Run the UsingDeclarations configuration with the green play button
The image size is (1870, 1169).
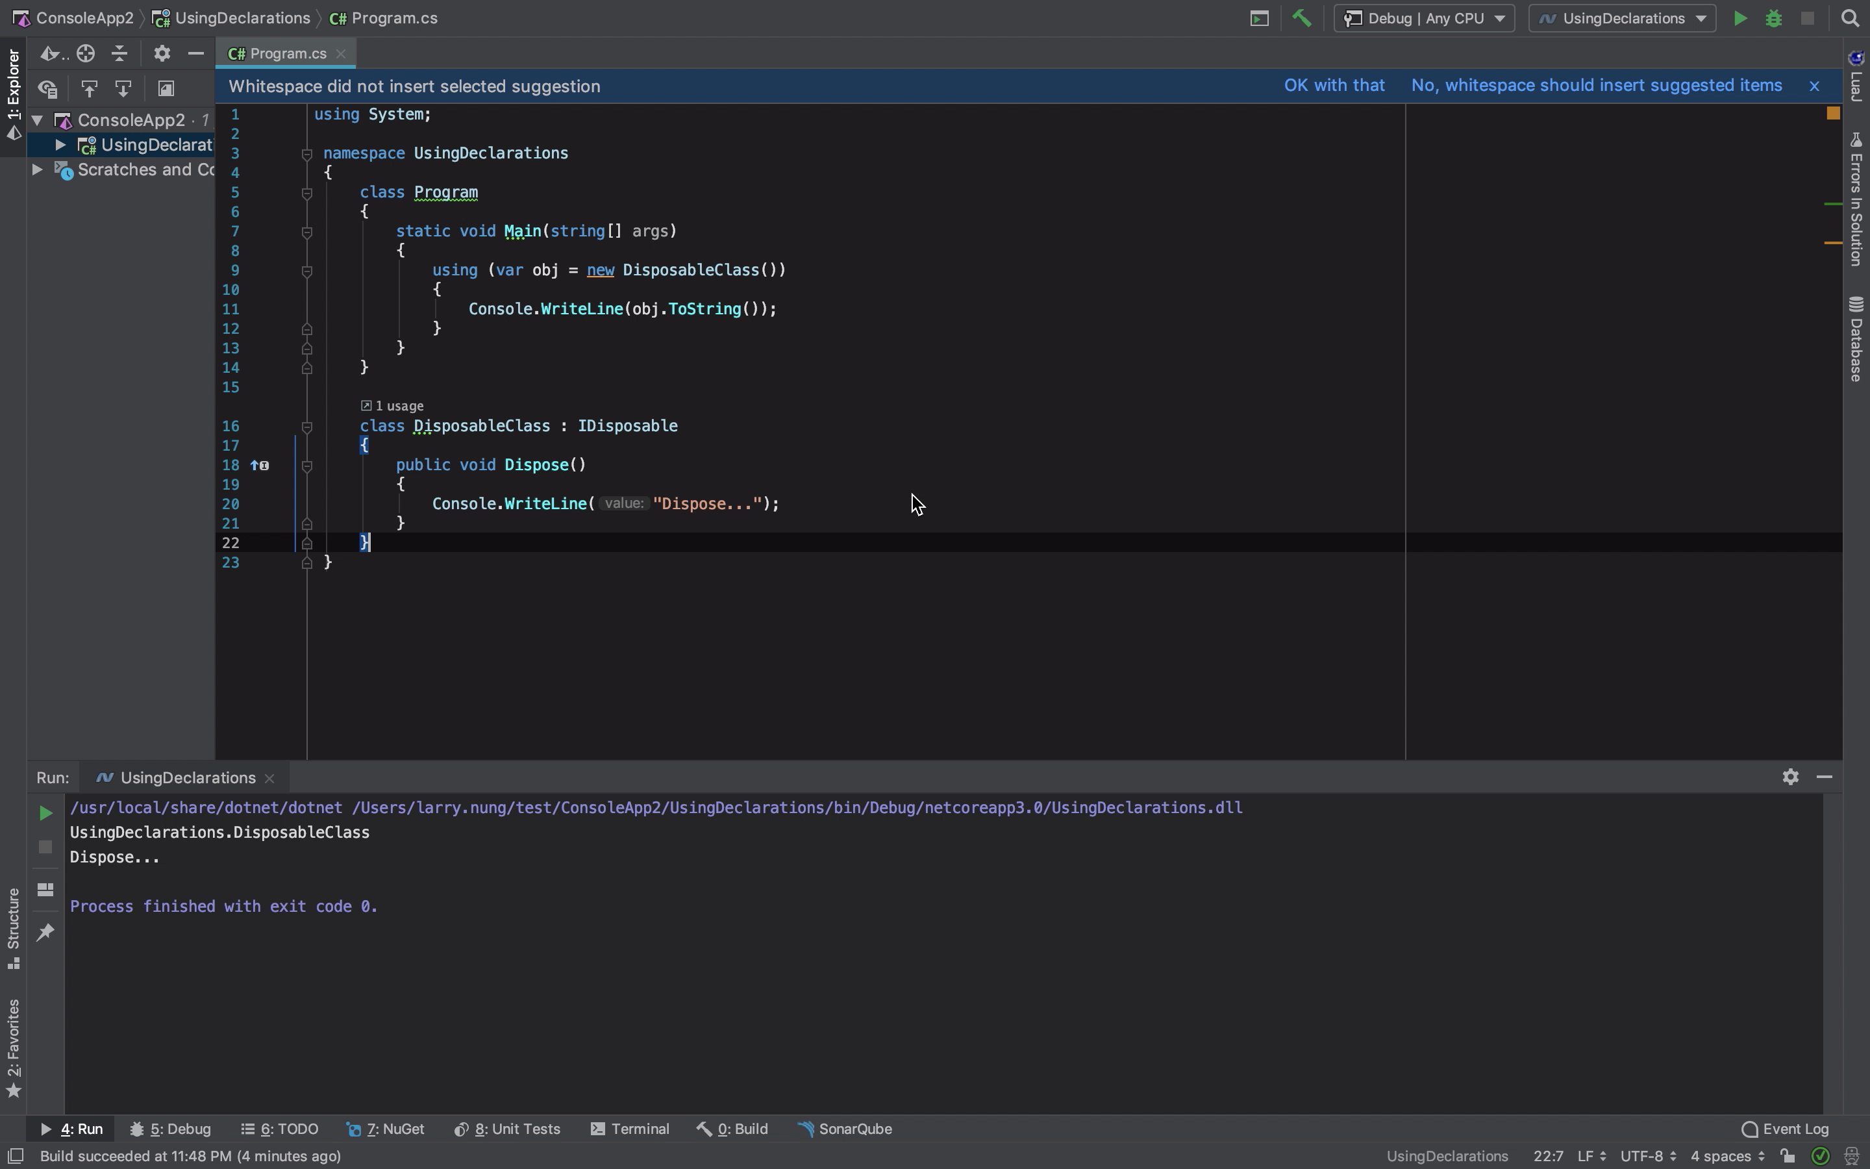coord(1739,19)
